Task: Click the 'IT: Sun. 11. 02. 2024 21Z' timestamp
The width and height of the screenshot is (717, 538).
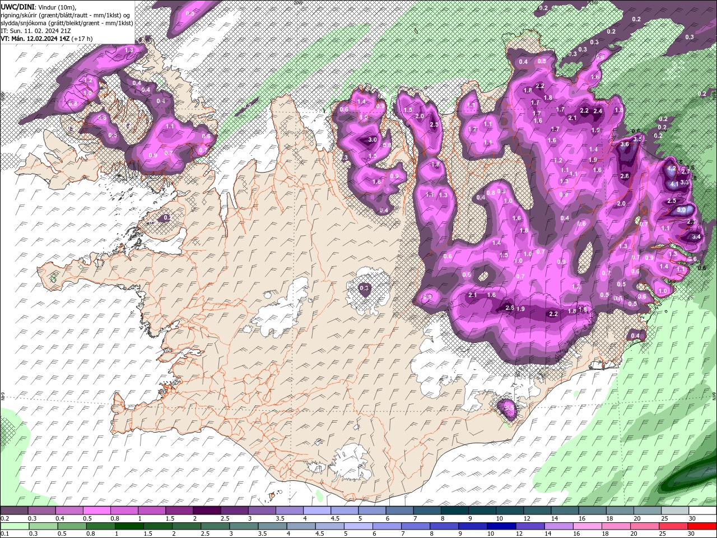Action: click(37, 31)
